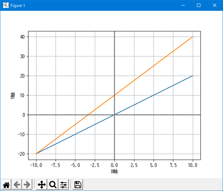
Task: Go forward to next view arrow
Action: [x=27, y=185]
